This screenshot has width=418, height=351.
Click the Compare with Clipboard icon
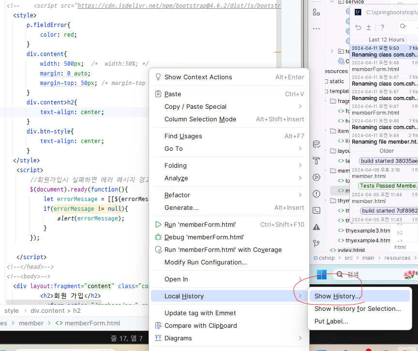[x=158, y=325]
